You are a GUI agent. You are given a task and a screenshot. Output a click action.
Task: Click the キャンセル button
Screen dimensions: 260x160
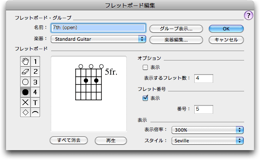pos(226,40)
